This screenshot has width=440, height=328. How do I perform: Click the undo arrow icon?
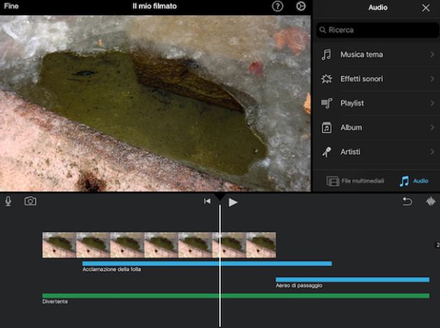[408, 202]
